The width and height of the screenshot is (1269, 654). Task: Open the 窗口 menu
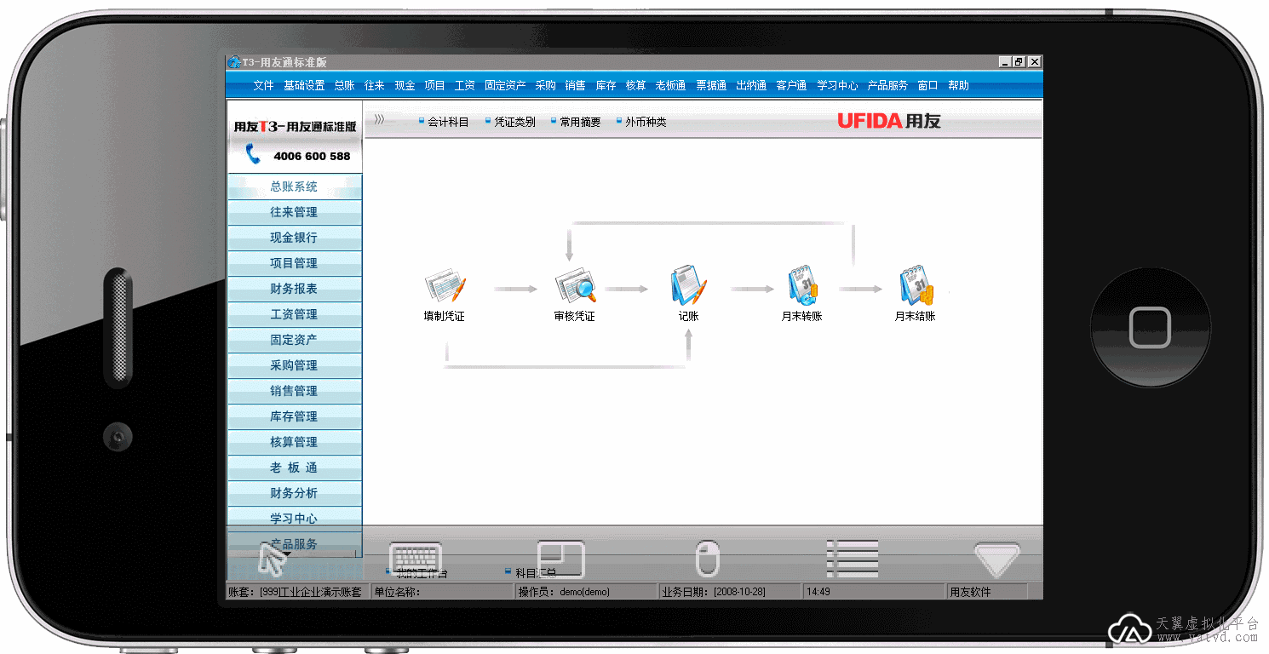coord(927,85)
